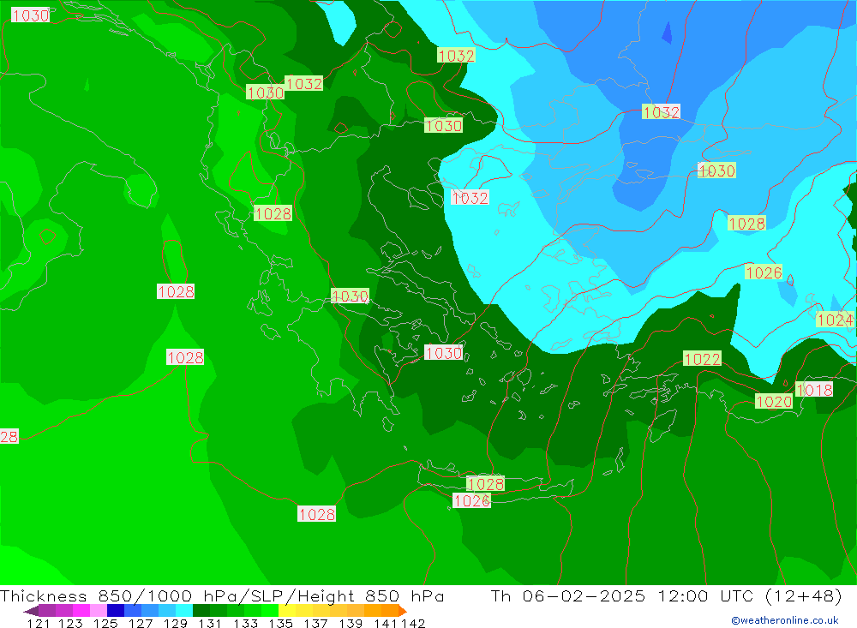The height and width of the screenshot is (628, 857).
Task: Click the legend value 131
Action: coord(210,623)
